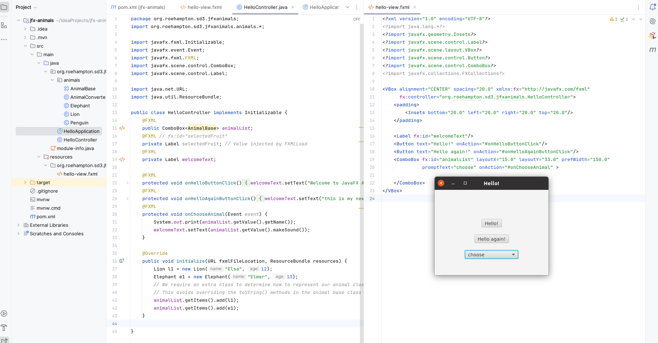Open the choose combo box in Hello window
The width and height of the screenshot is (658, 343).
click(491, 254)
